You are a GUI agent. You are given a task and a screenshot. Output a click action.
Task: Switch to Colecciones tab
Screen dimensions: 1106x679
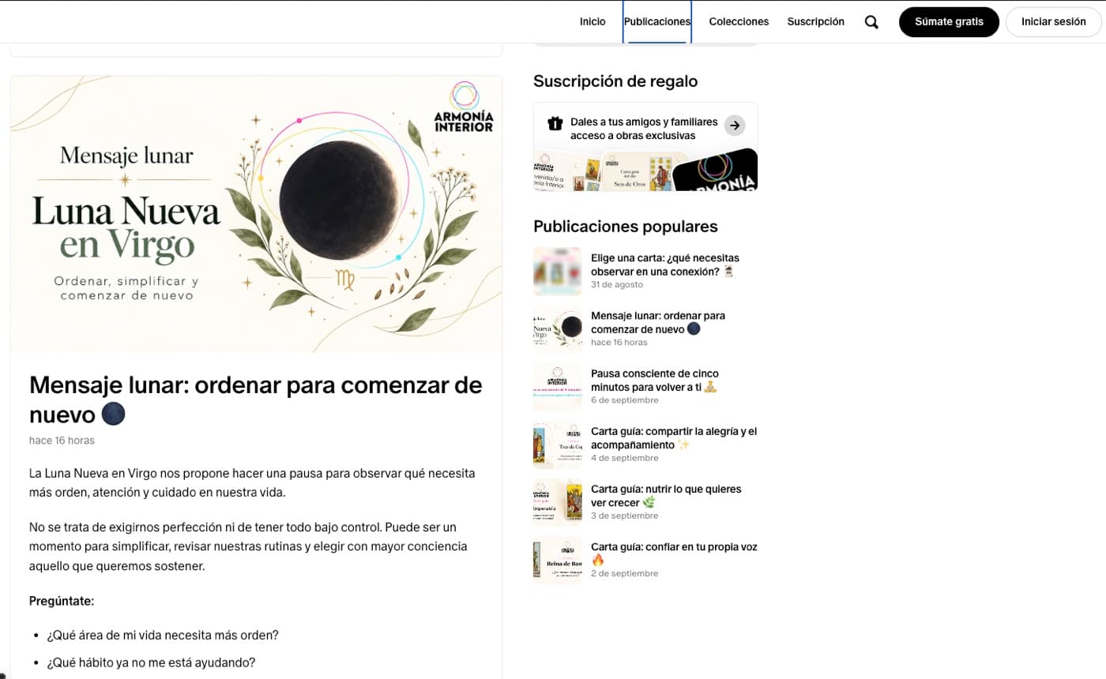click(x=739, y=22)
